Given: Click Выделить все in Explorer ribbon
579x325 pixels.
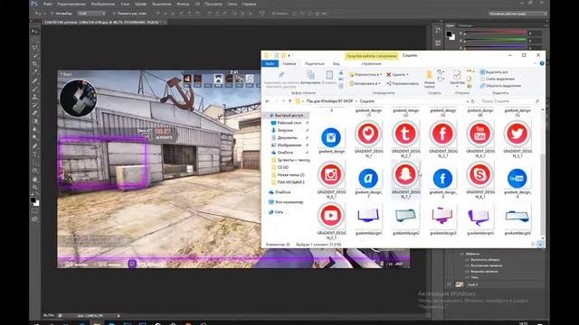Looking at the screenshot, I should click(494, 72).
